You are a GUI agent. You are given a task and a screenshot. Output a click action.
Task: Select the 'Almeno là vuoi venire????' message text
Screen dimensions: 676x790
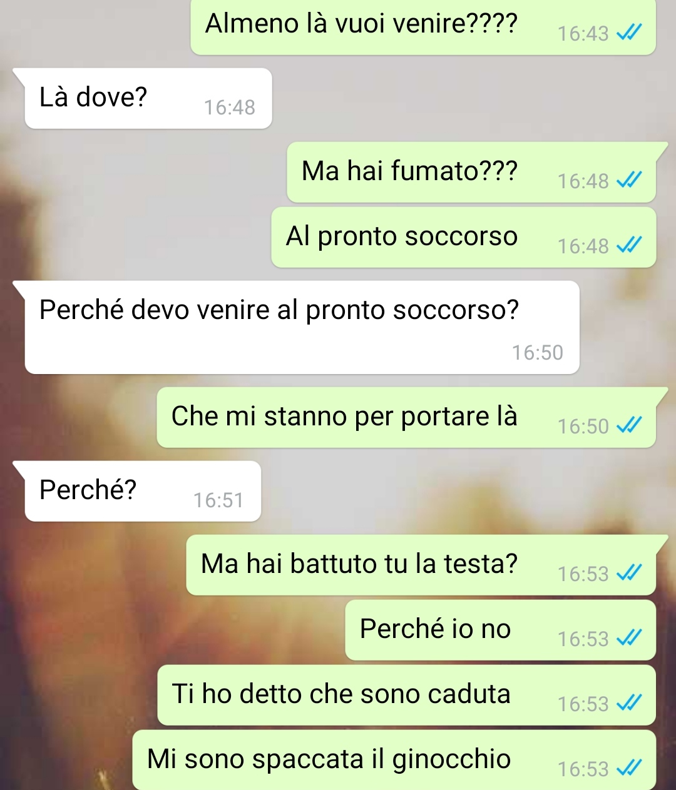361,24
